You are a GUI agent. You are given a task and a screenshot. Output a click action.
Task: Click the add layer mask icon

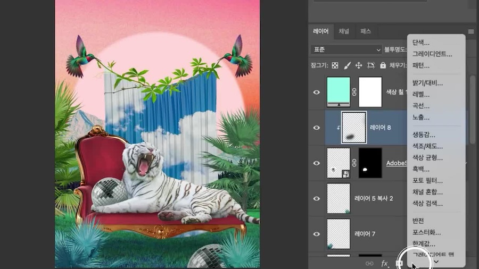click(399, 263)
